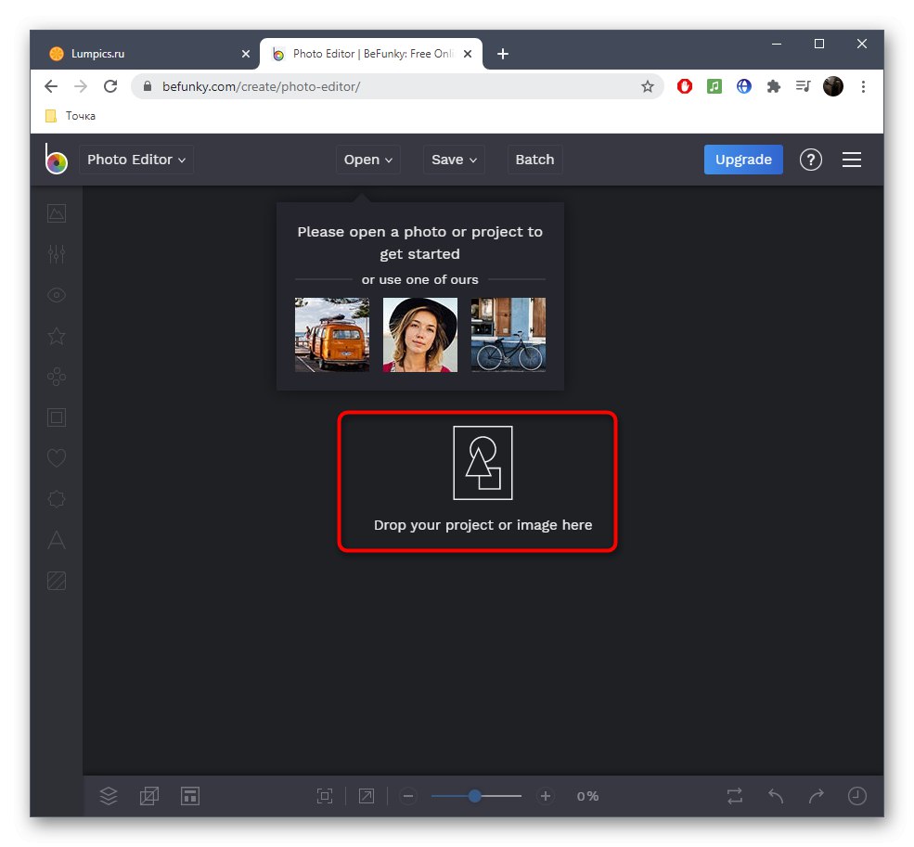Click the Opera extension icon in browser toolbar
This screenshot has height=847, width=914.
point(684,86)
